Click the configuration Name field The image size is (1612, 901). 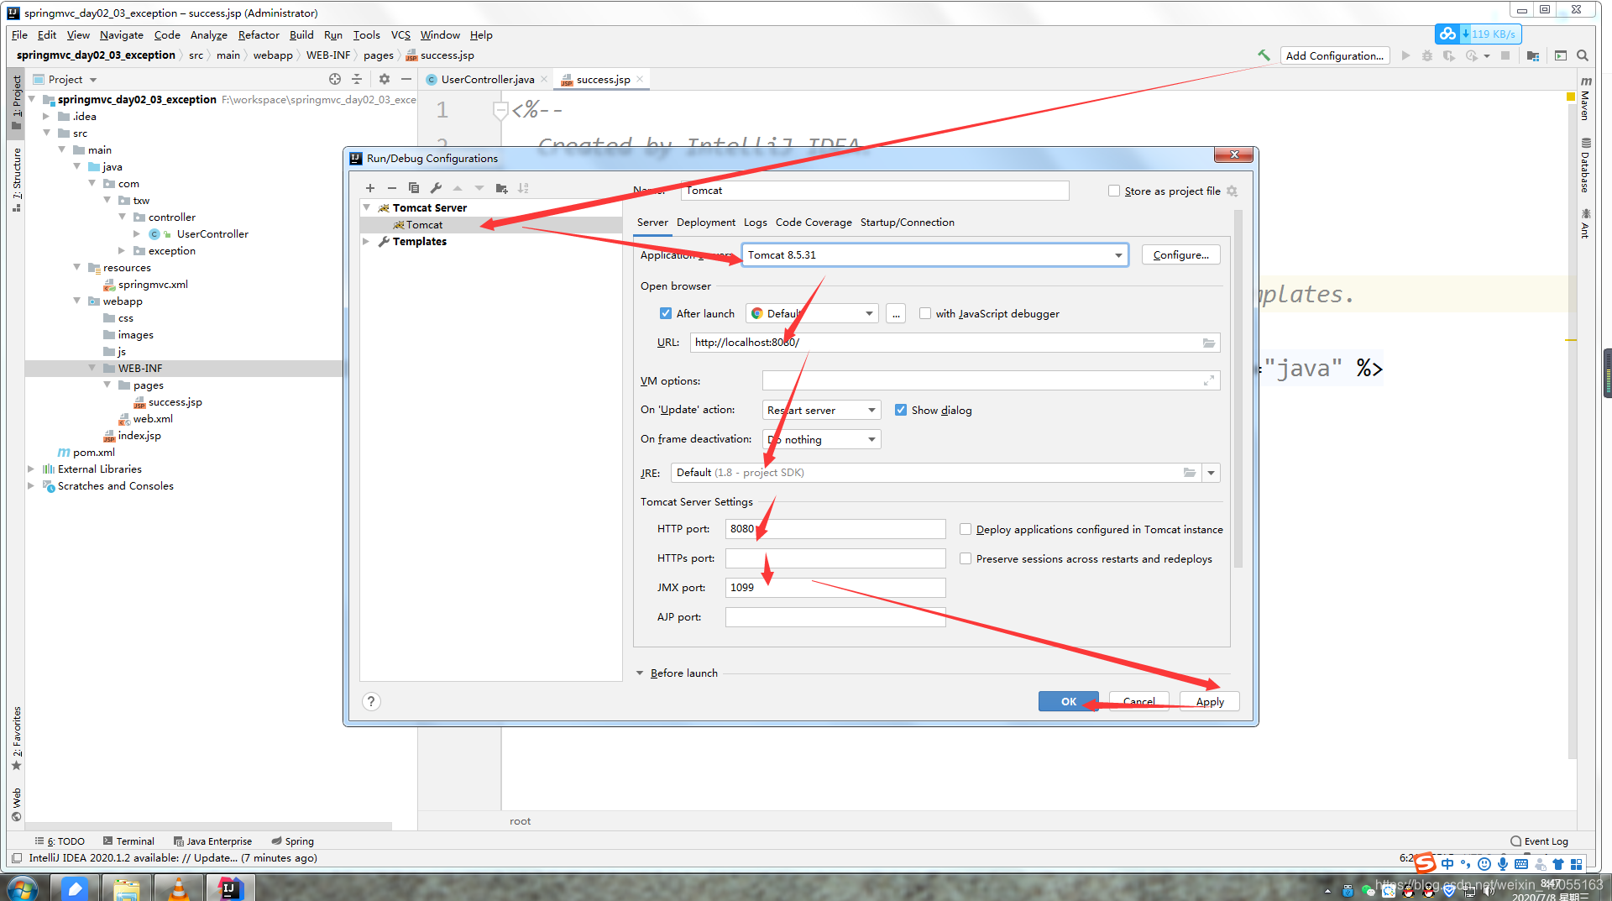pos(875,191)
